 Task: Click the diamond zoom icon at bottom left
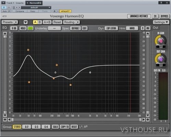[x=5, y=120]
